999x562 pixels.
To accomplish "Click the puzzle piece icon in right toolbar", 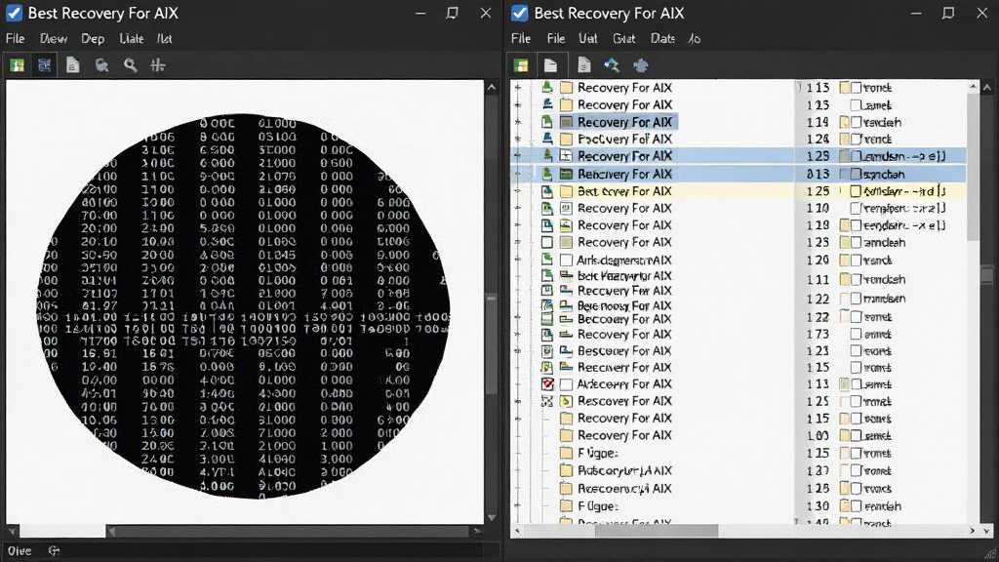I will [x=640, y=65].
